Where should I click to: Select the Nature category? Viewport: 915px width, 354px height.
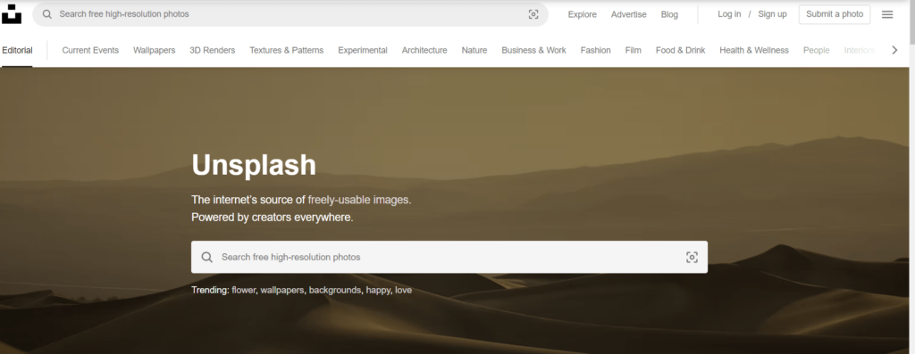tap(474, 50)
